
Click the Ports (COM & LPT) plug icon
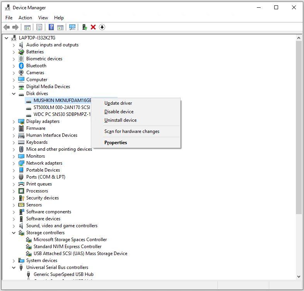click(x=21, y=177)
